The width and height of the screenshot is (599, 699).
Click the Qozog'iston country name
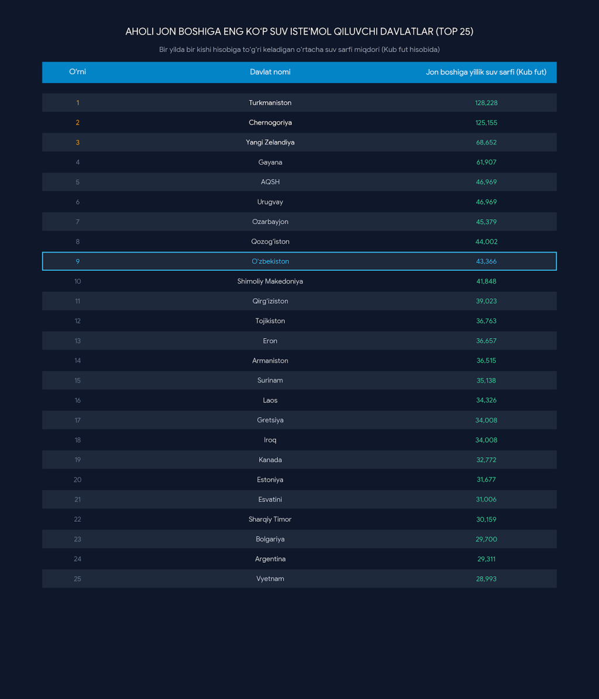270,242
